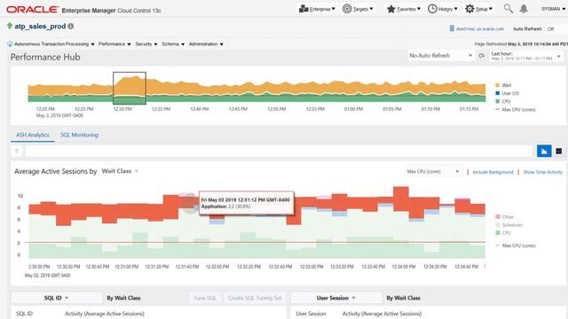
Task: Click the User I/O legend swatch
Action: tap(497, 93)
